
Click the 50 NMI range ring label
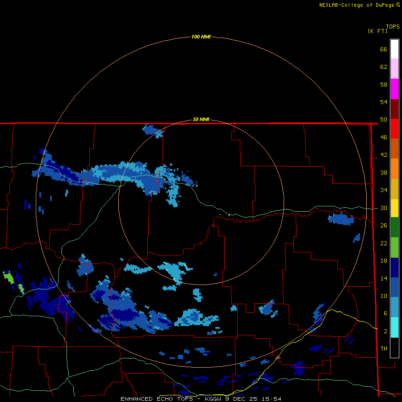pos(201,119)
